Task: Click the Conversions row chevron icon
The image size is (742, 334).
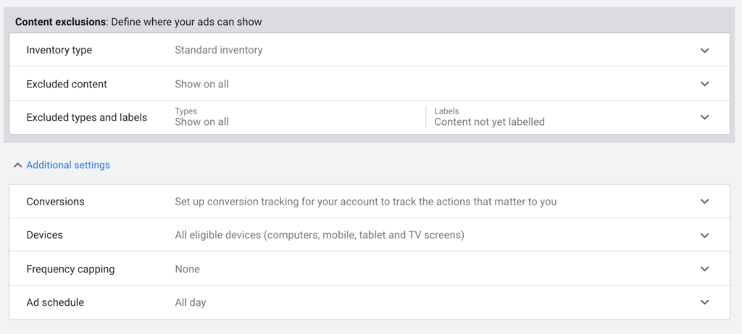Action: (x=704, y=202)
